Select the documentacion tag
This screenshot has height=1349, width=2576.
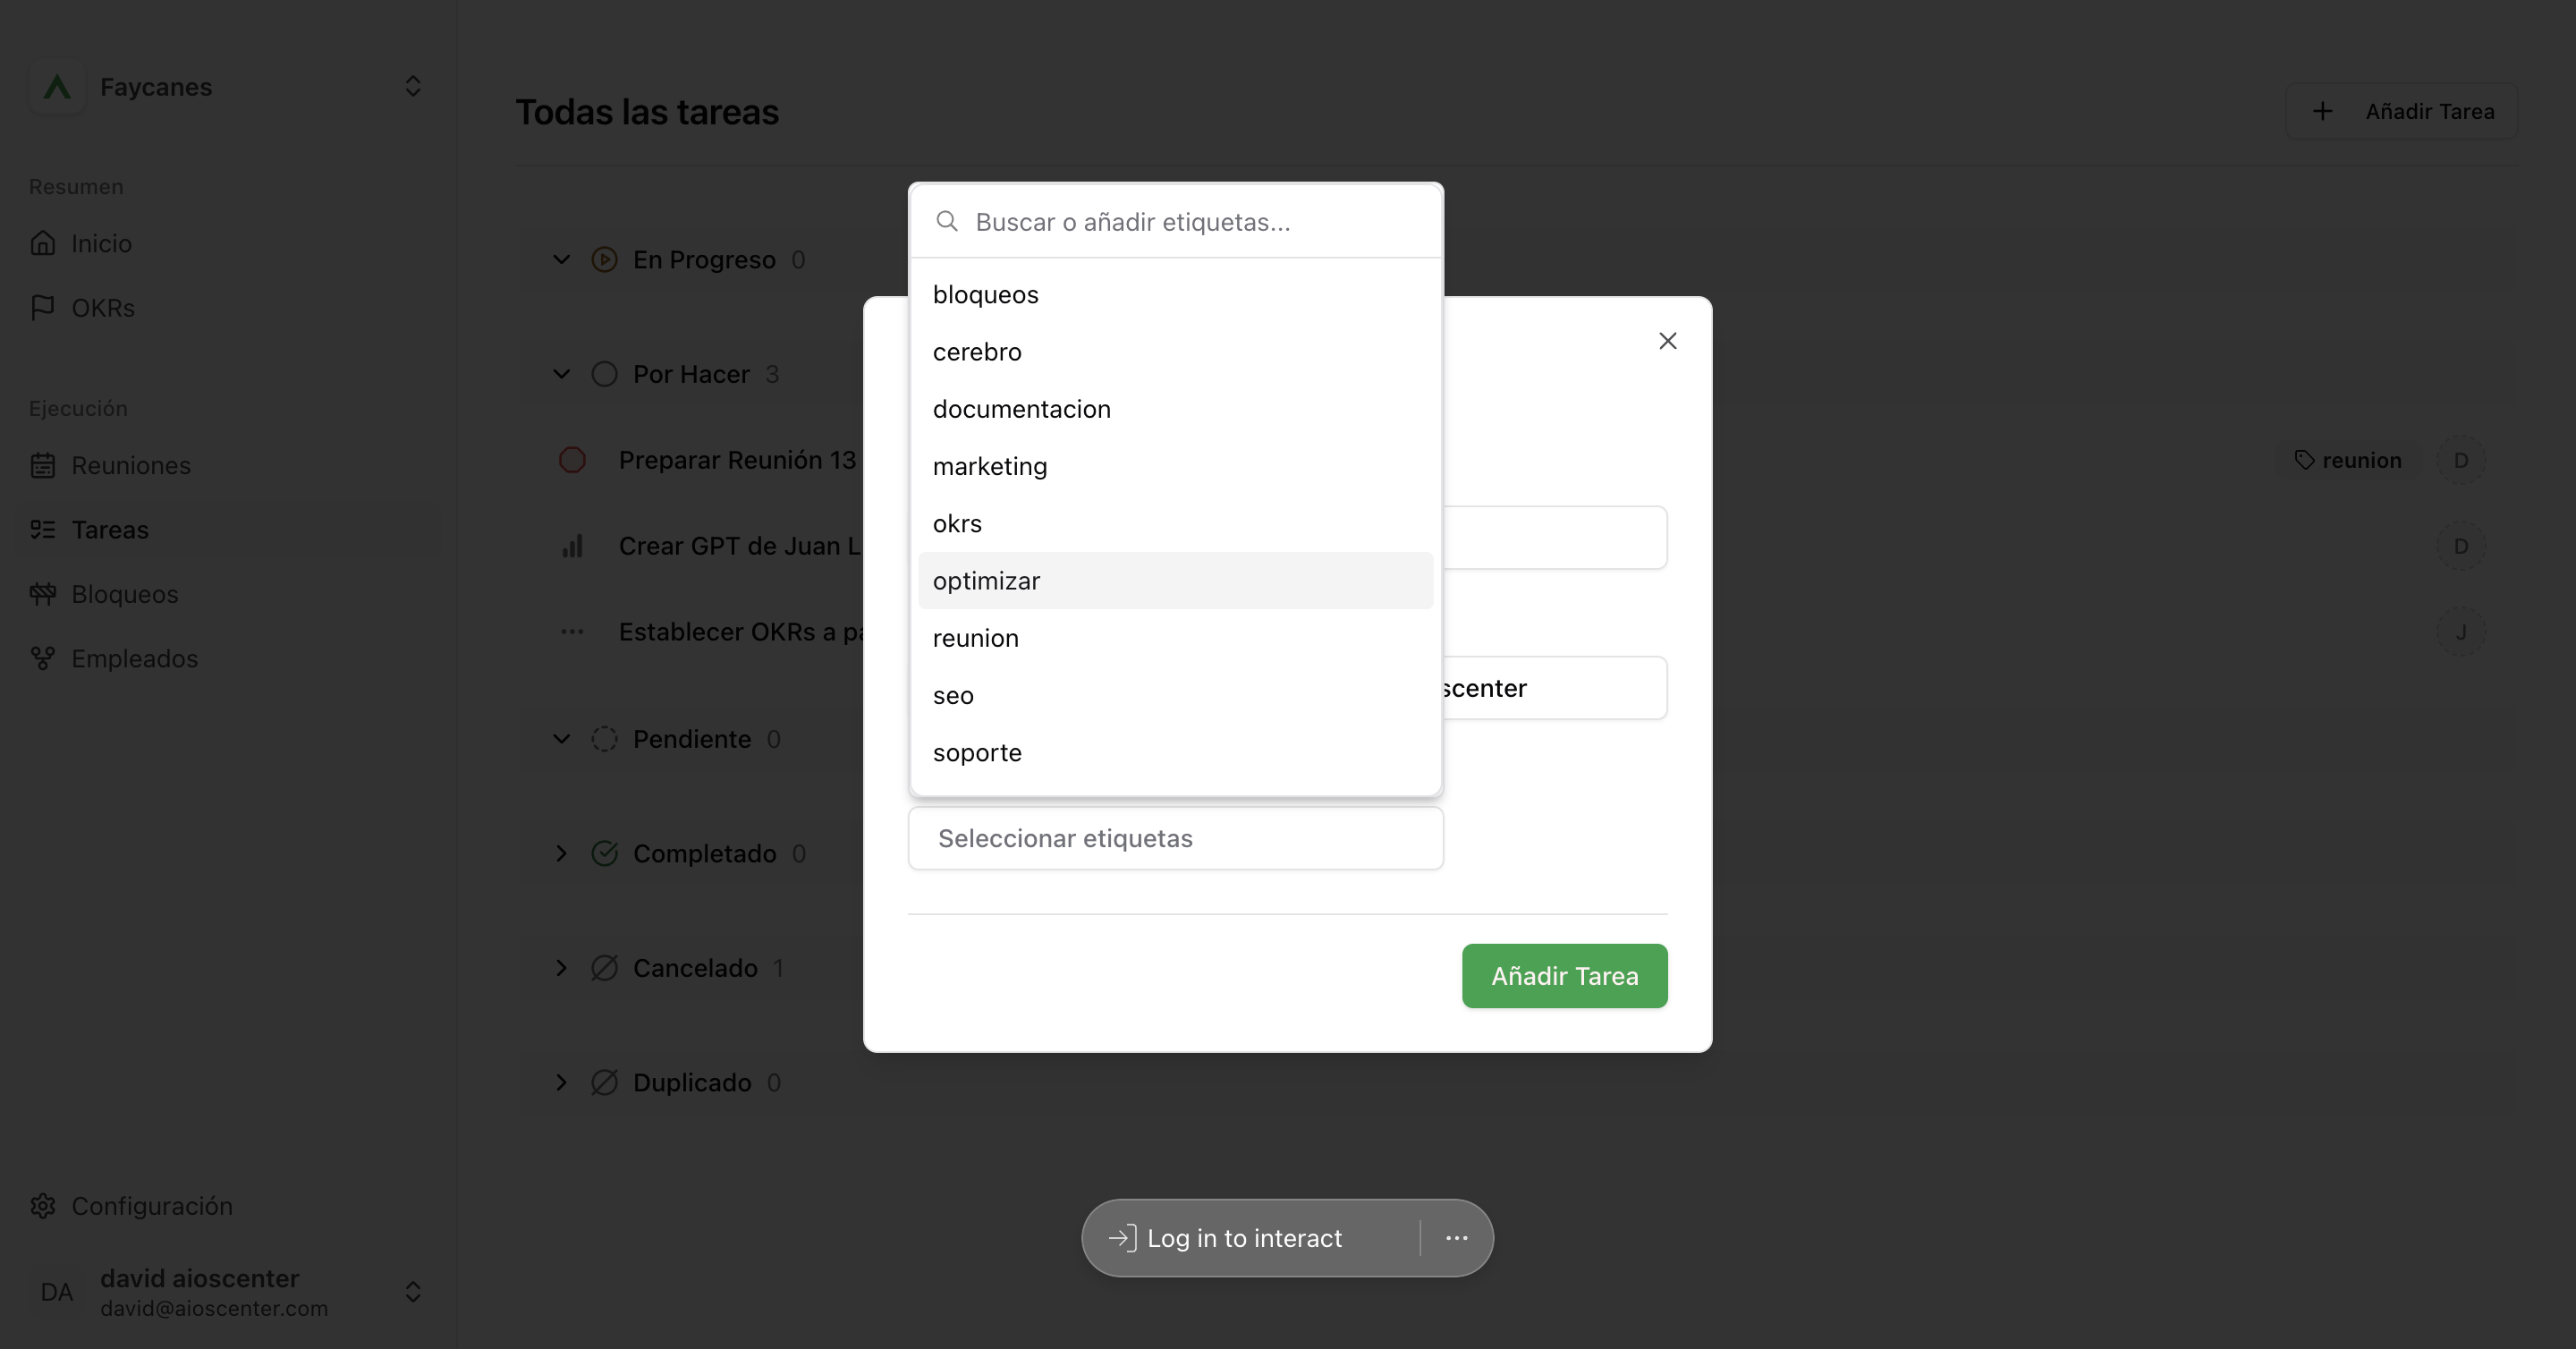[1176, 409]
